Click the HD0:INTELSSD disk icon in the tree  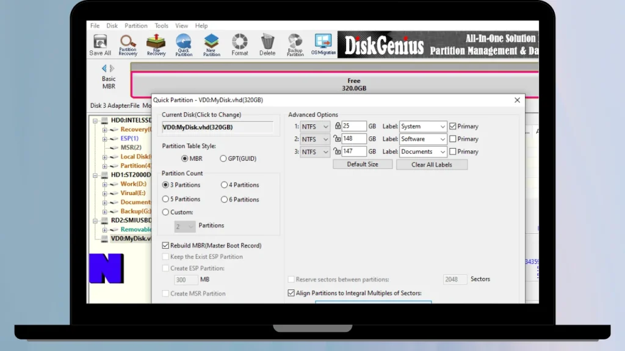click(x=104, y=120)
